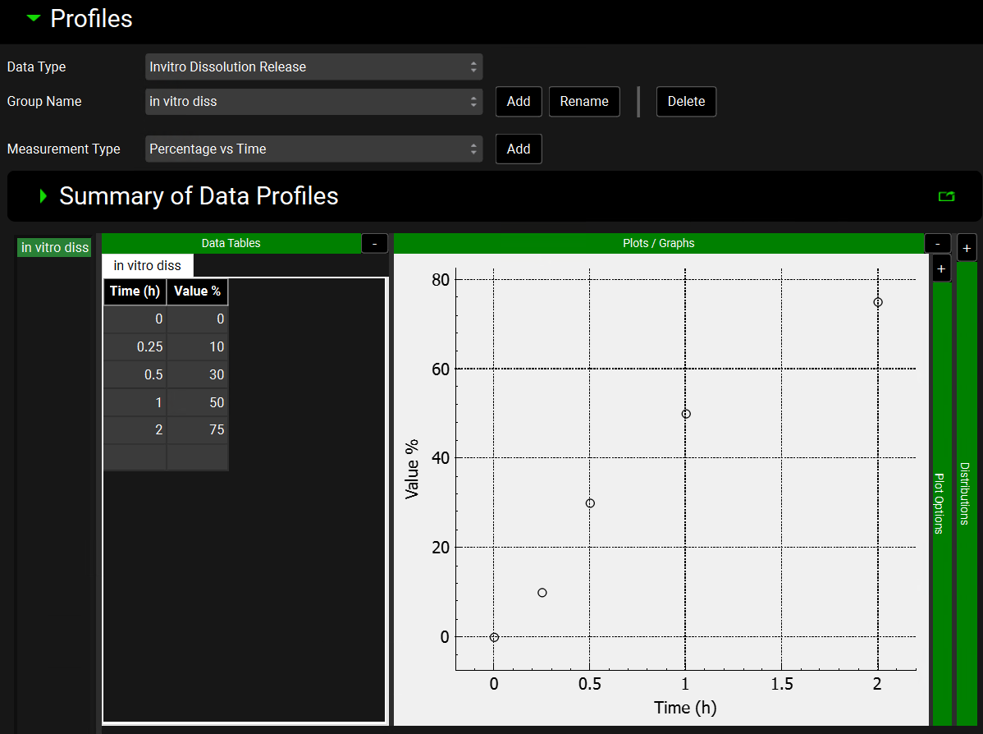Click the empty Time cell in last row

(x=135, y=457)
